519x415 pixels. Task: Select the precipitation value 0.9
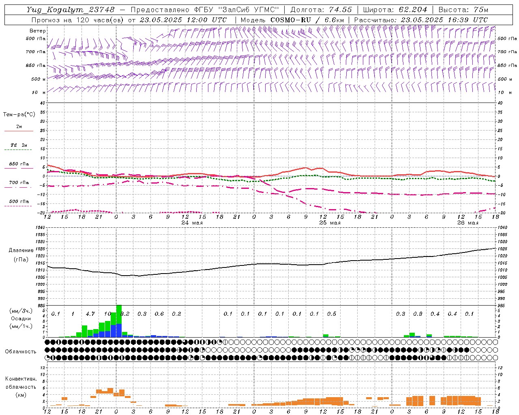[418, 314]
